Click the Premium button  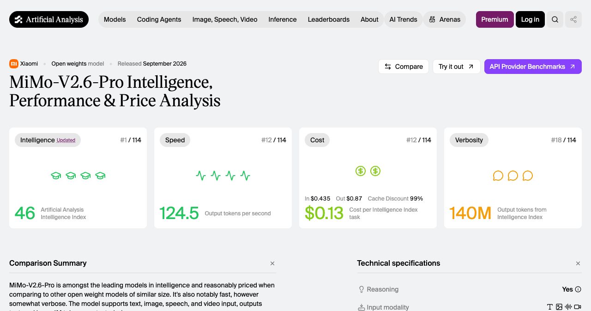(x=495, y=19)
